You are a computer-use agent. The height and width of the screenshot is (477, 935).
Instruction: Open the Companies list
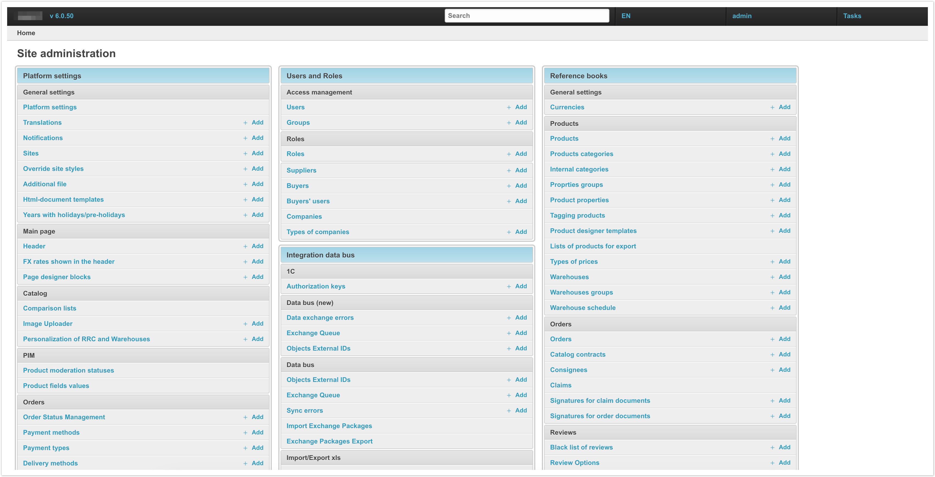coord(304,217)
